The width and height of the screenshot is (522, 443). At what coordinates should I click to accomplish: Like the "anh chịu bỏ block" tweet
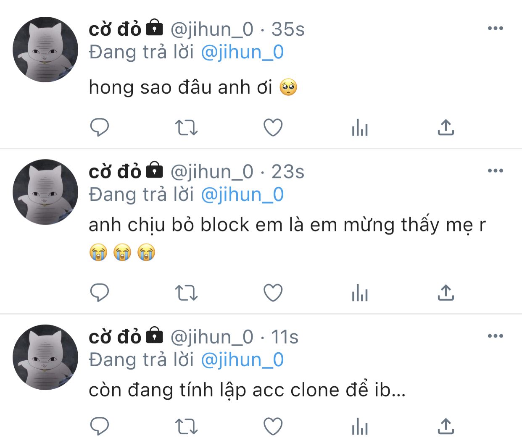click(x=273, y=293)
